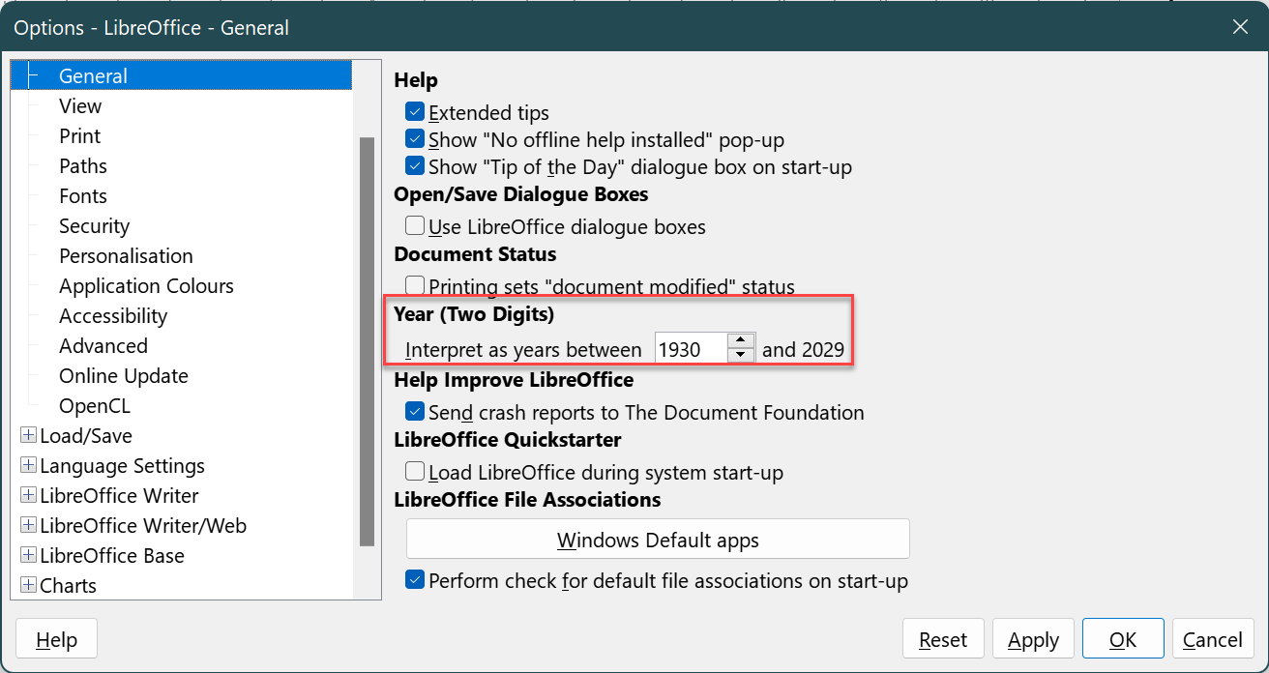1269x673 pixels.
Task: Expand the LibreOffice Base node
Action: (x=29, y=556)
